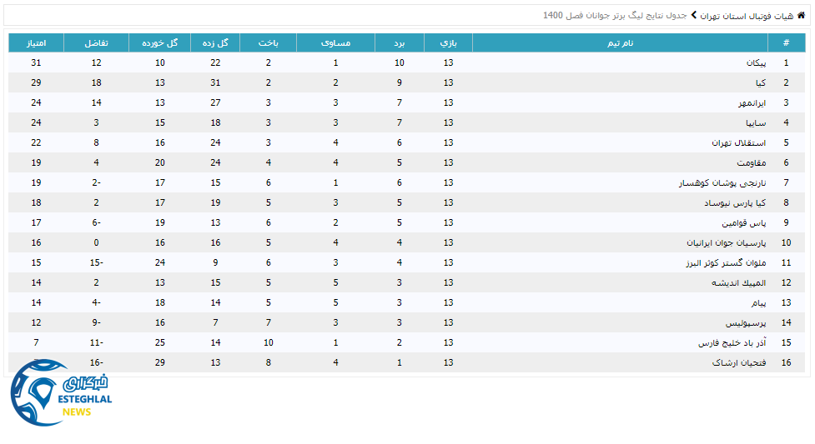The width and height of the screenshot is (815, 444).
Task: Open the هیات فوتبال استان تهران breadcrumb link
Action: click(x=747, y=16)
